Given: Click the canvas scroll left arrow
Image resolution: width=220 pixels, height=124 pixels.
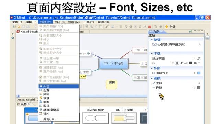Looking at the screenshot, I should point(18,96).
